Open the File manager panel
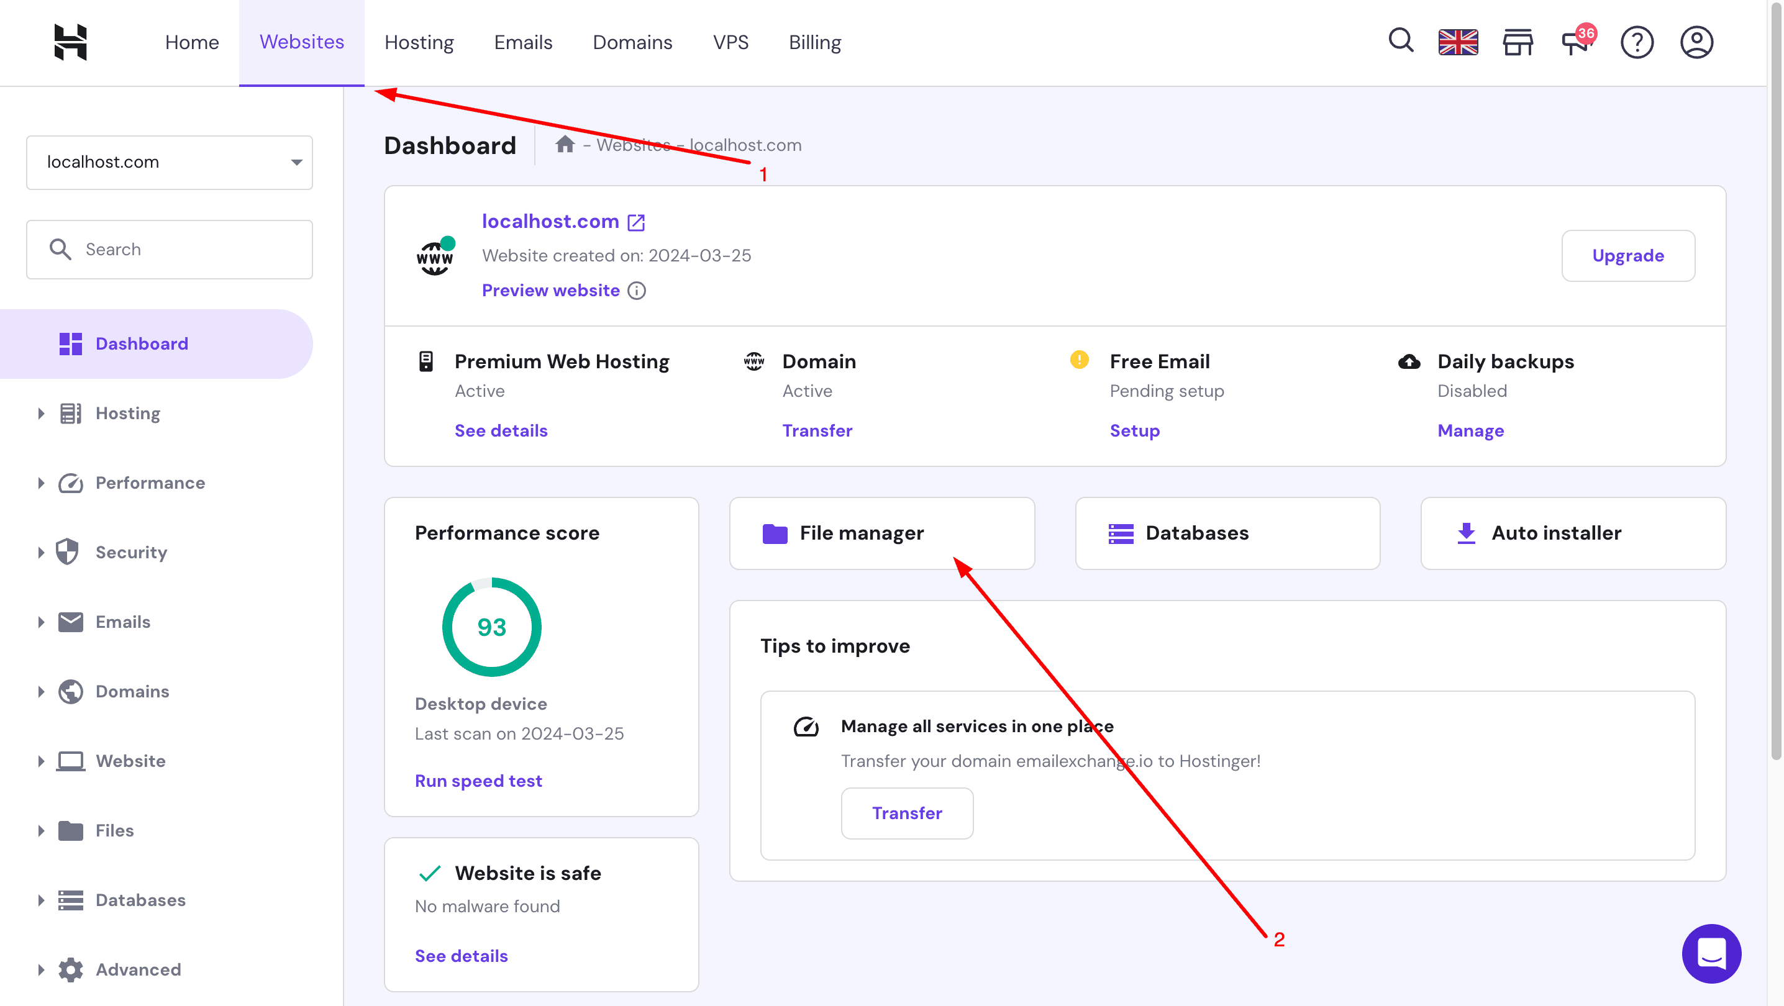The image size is (1784, 1006). [x=881, y=533]
